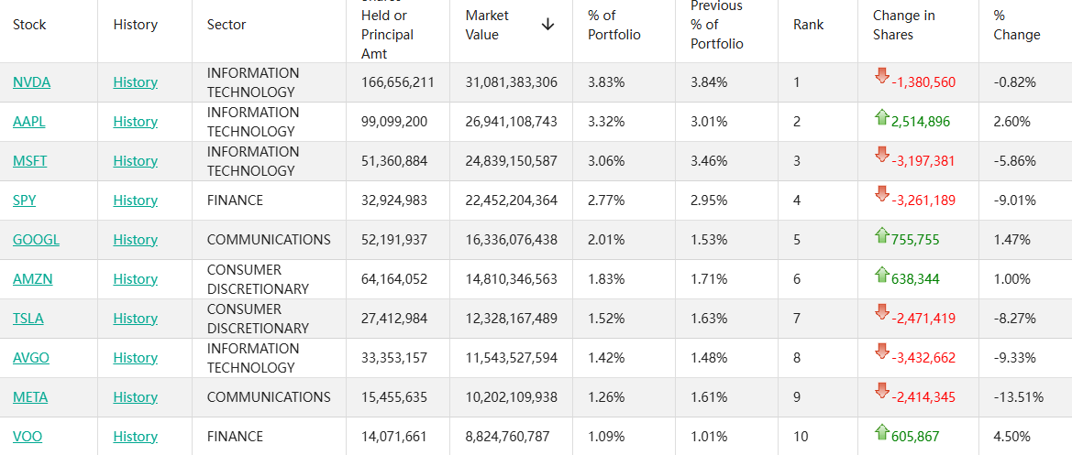The image size is (1072, 455).
Task: Open the SPY ticker link
Action: (x=25, y=200)
